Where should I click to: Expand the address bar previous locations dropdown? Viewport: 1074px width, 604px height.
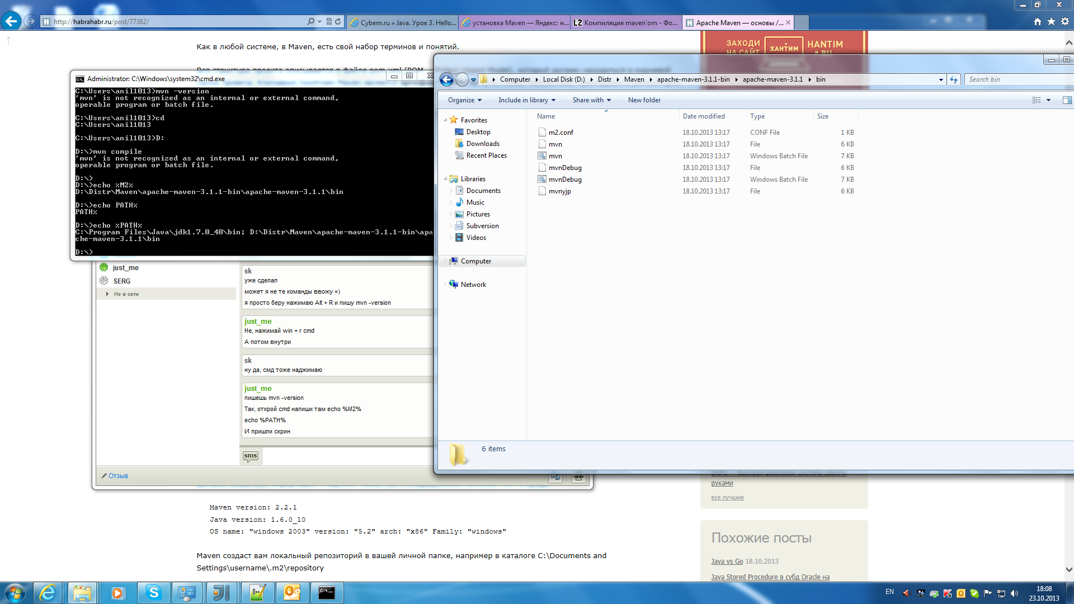click(941, 79)
